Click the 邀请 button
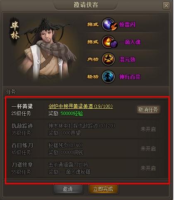 click(x=68, y=189)
